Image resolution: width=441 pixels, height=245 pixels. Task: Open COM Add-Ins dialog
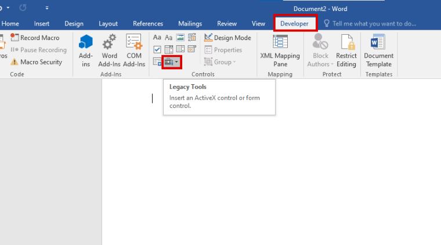134,51
